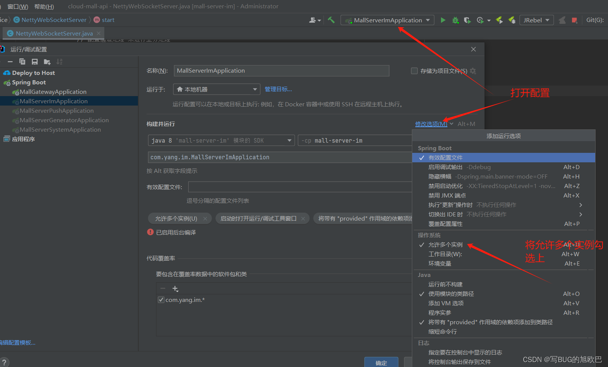Create a new folder in the configurations list
608x367 pixels.
click(x=47, y=61)
